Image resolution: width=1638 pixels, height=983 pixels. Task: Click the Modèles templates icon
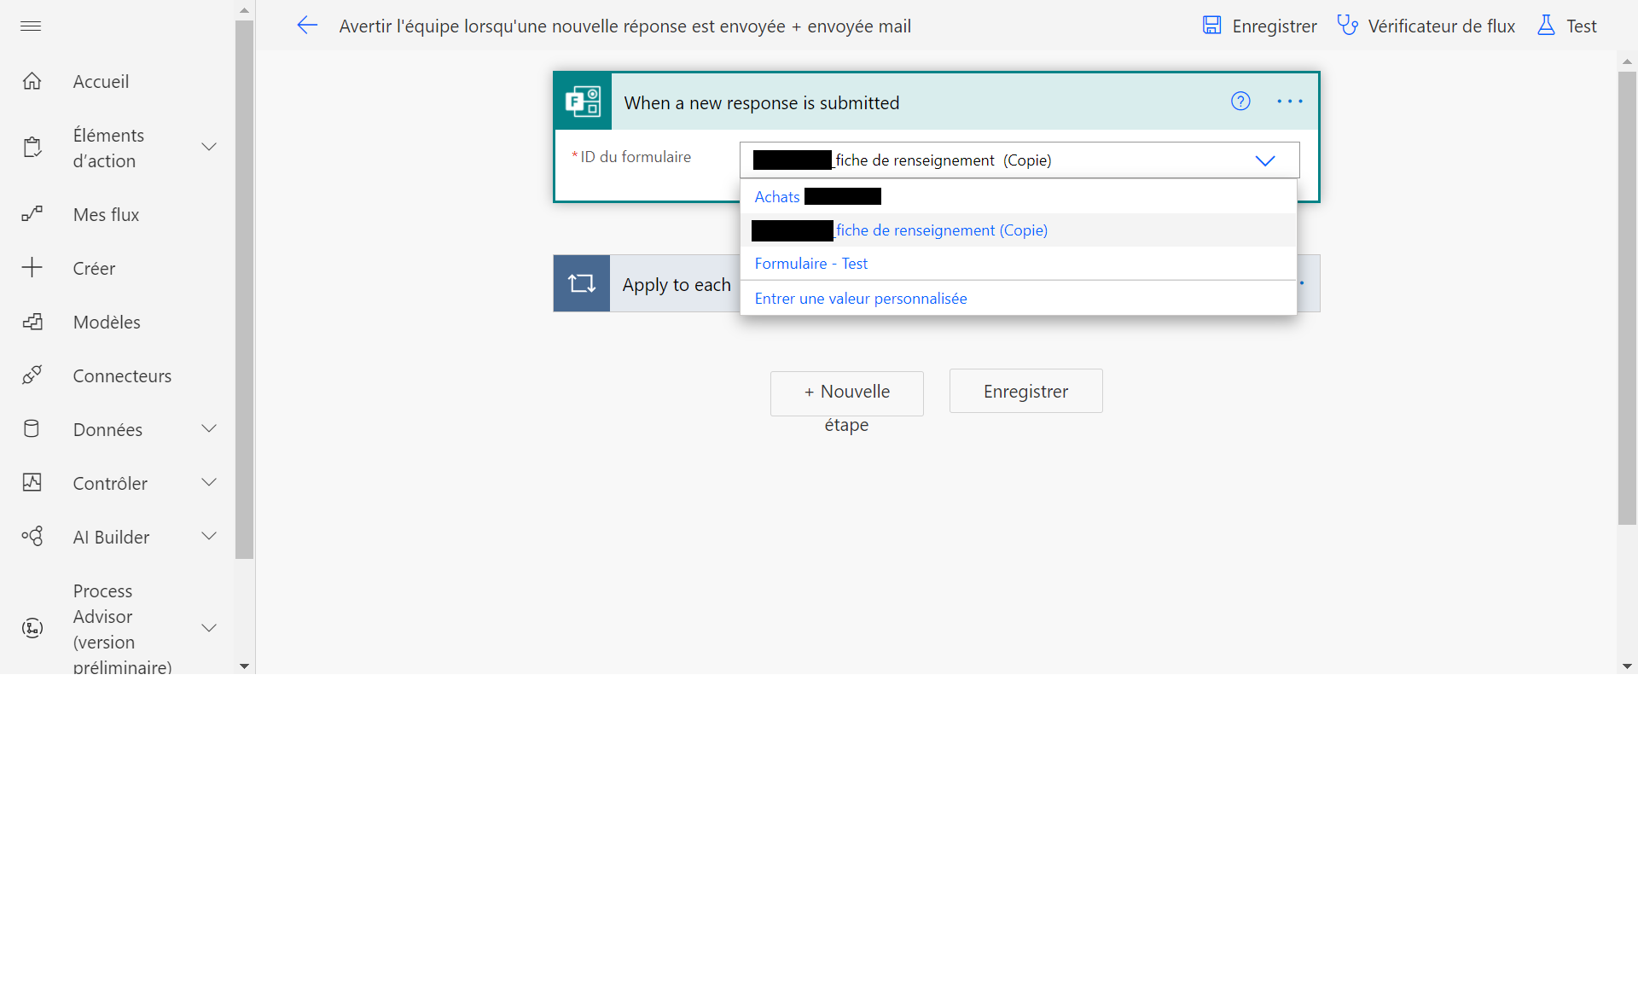pyautogui.click(x=32, y=322)
